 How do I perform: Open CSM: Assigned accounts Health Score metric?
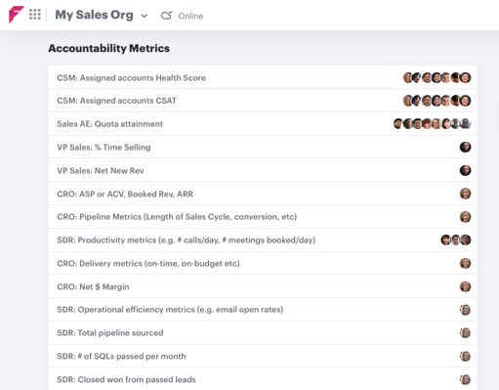263,77
